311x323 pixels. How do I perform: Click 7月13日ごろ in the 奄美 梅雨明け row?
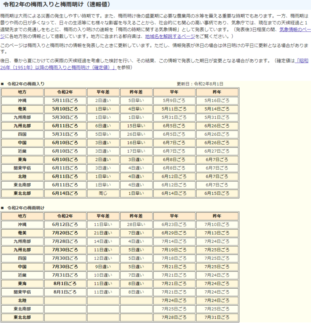217,233
